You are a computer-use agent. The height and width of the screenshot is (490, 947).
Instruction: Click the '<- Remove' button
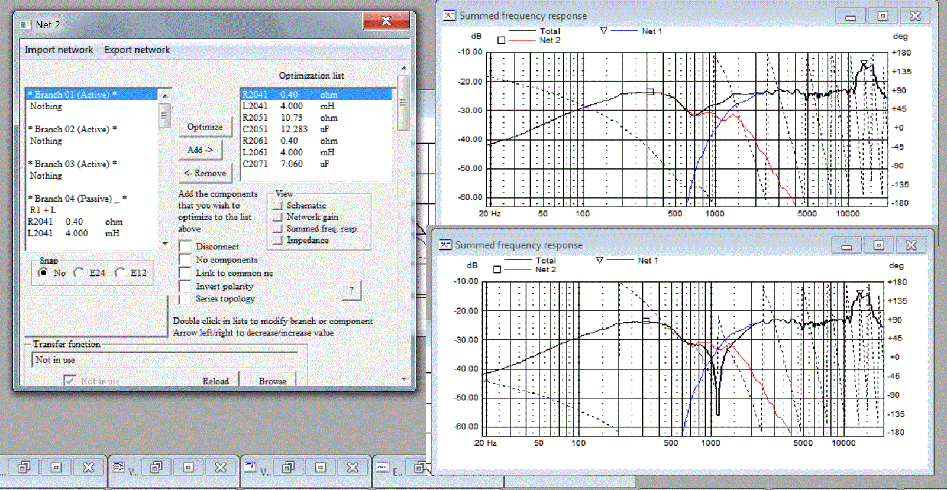pos(205,173)
